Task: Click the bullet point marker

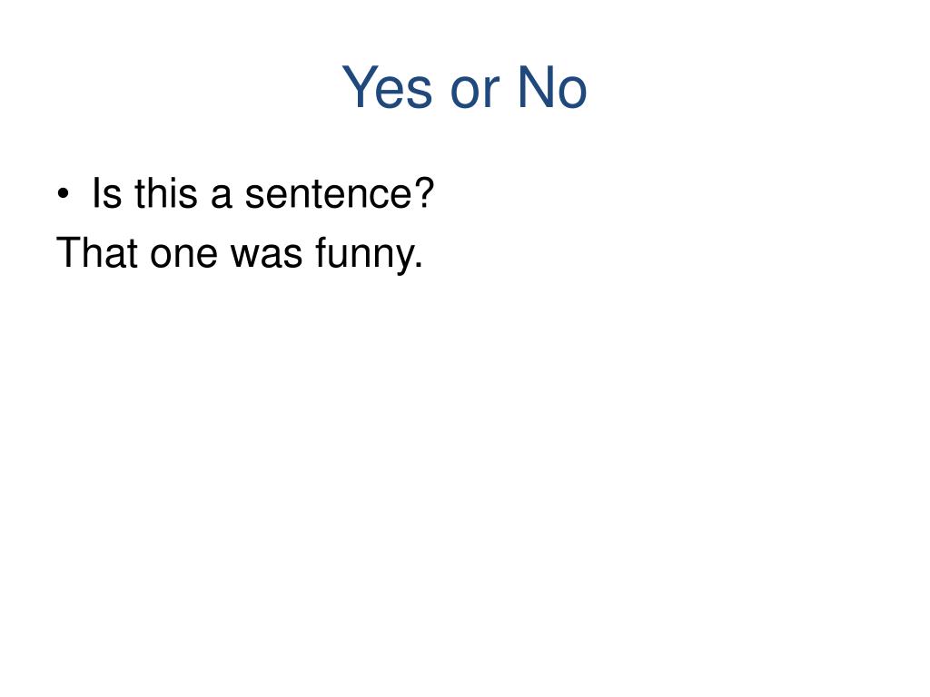Action: click(x=64, y=194)
